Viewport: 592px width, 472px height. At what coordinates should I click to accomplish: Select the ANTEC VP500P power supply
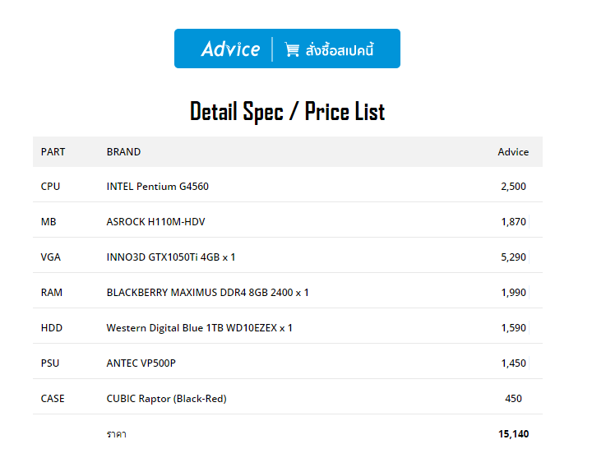point(141,363)
